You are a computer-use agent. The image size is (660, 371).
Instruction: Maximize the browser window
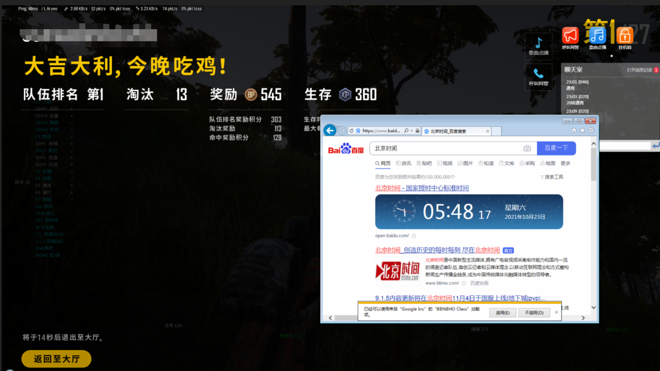point(579,121)
